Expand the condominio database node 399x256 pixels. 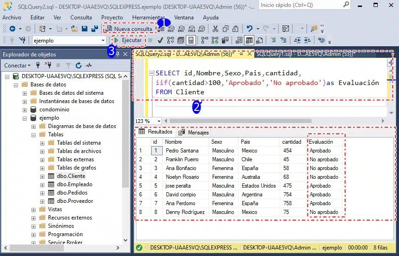click(x=25, y=110)
